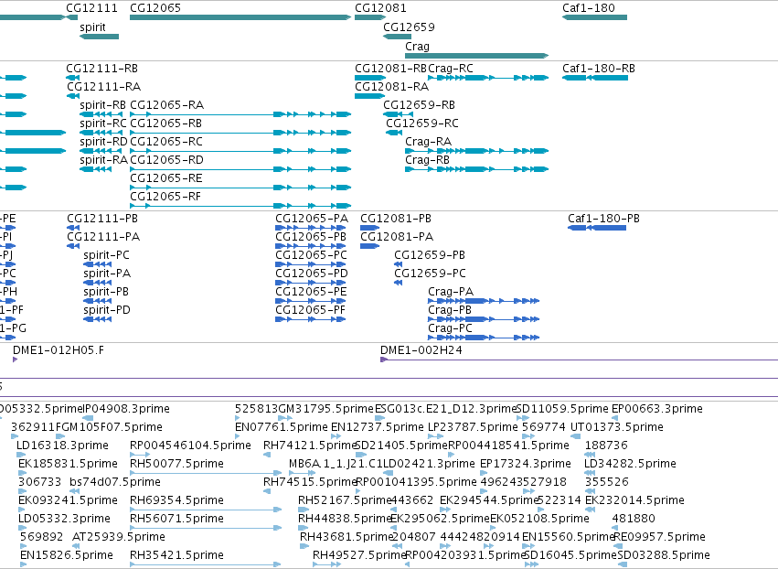778x569 pixels.
Task: Open the CG12081 gene label
Action: pyautogui.click(x=380, y=8)
